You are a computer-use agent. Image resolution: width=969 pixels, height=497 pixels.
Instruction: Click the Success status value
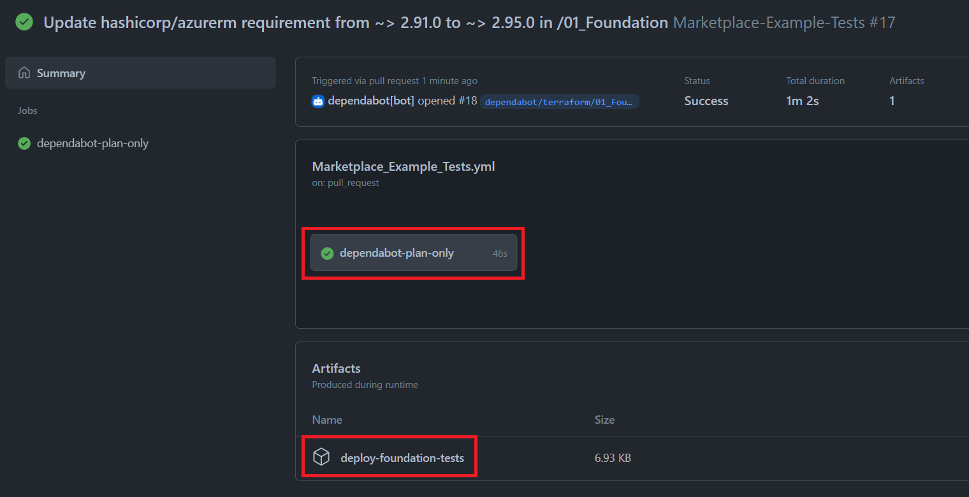point(706,101)
